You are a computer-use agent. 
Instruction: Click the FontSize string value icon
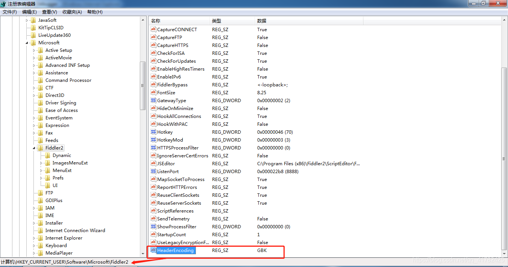pos(153,92)
